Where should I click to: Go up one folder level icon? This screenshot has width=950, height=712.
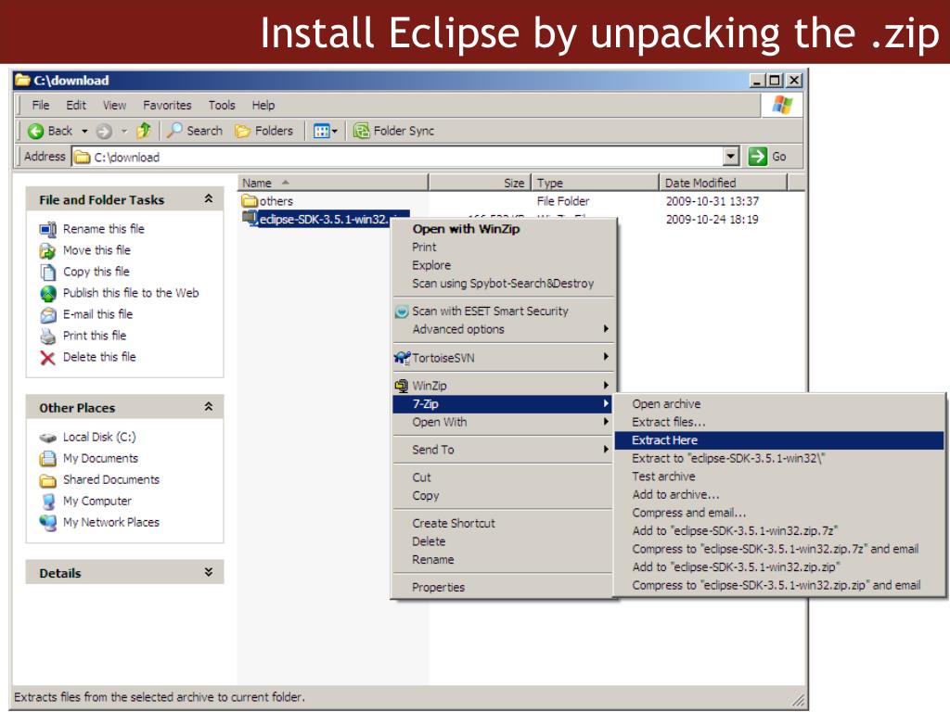pos(144,130)
